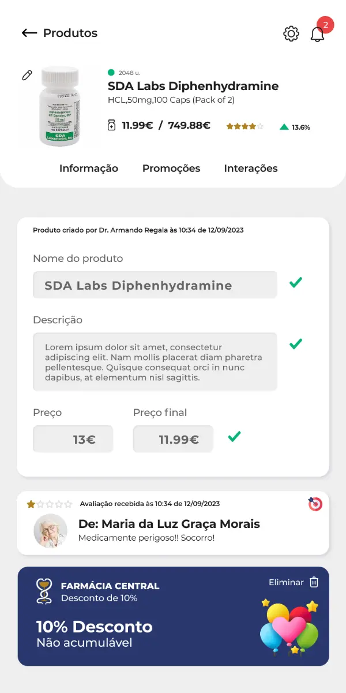This screenshot has height=693, width=346.
Task: Click the product star rating in header
Action: 245,126
